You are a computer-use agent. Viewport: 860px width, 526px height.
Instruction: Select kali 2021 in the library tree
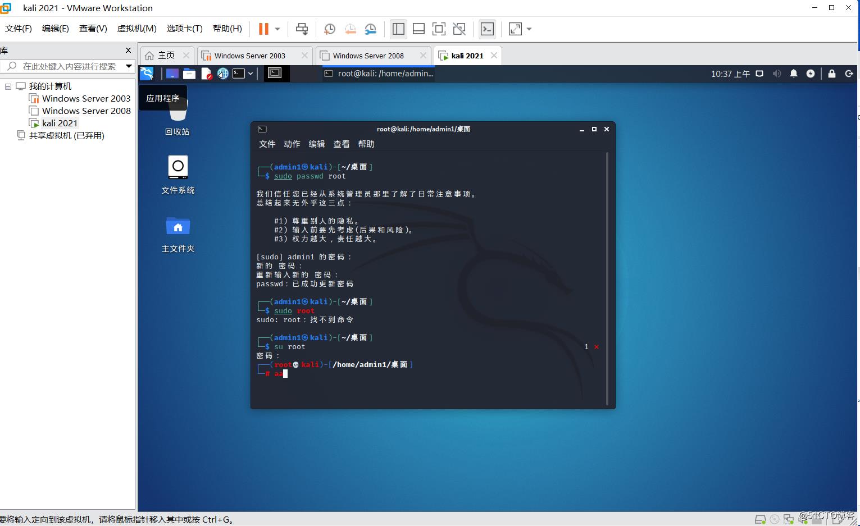pos(53,123)
